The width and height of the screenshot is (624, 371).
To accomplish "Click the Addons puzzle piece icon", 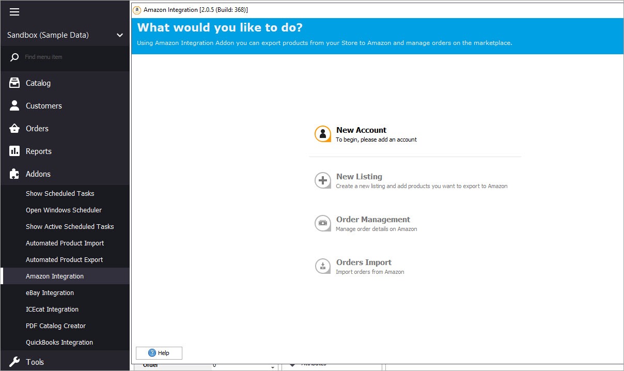I will (14, 174).
